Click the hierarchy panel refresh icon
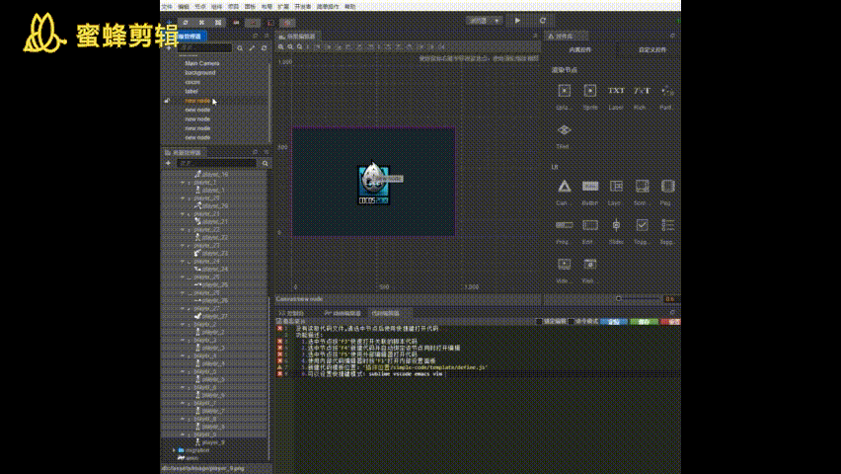841x474 pixels. (264, 48)
